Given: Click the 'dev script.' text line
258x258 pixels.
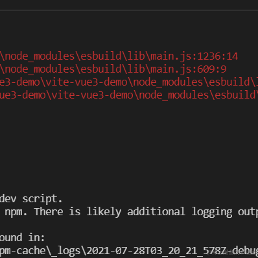Looking at the screenshot, I should click(31, 199).
